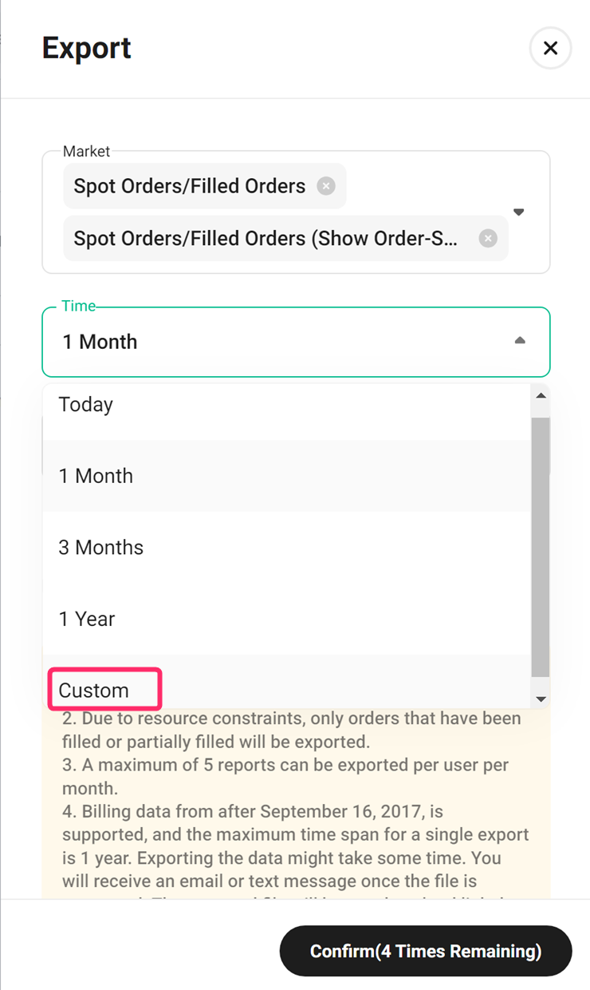Remove the Show Order-S... chip
Screen dimensions: 590x990
click(x=488, y=238)
